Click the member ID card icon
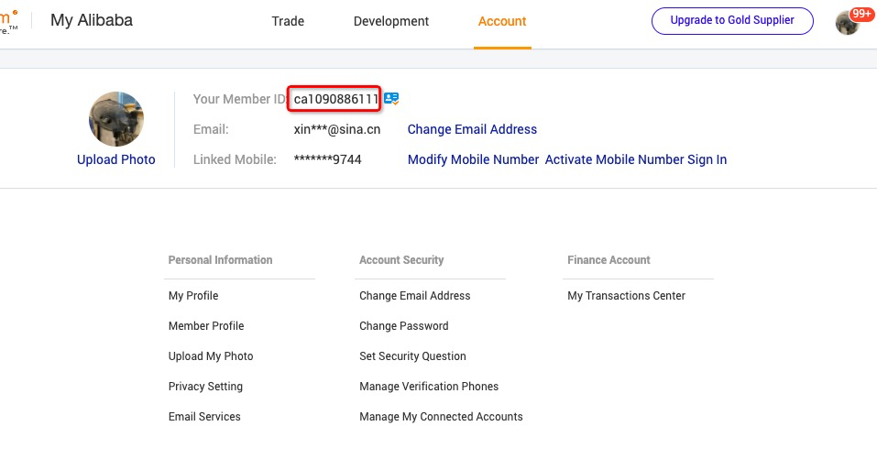The height and width of the screenshot is (459, 877). pos(391,99)
